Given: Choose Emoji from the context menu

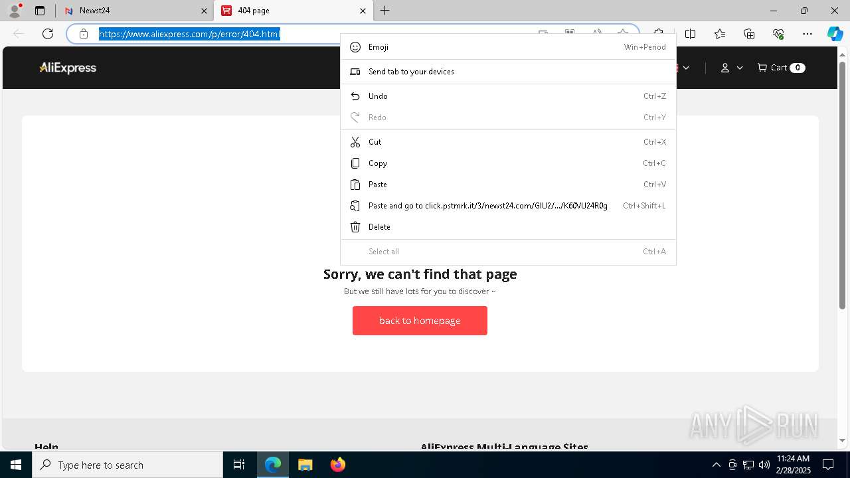Looking at the screenshot, I should point(508,47).
